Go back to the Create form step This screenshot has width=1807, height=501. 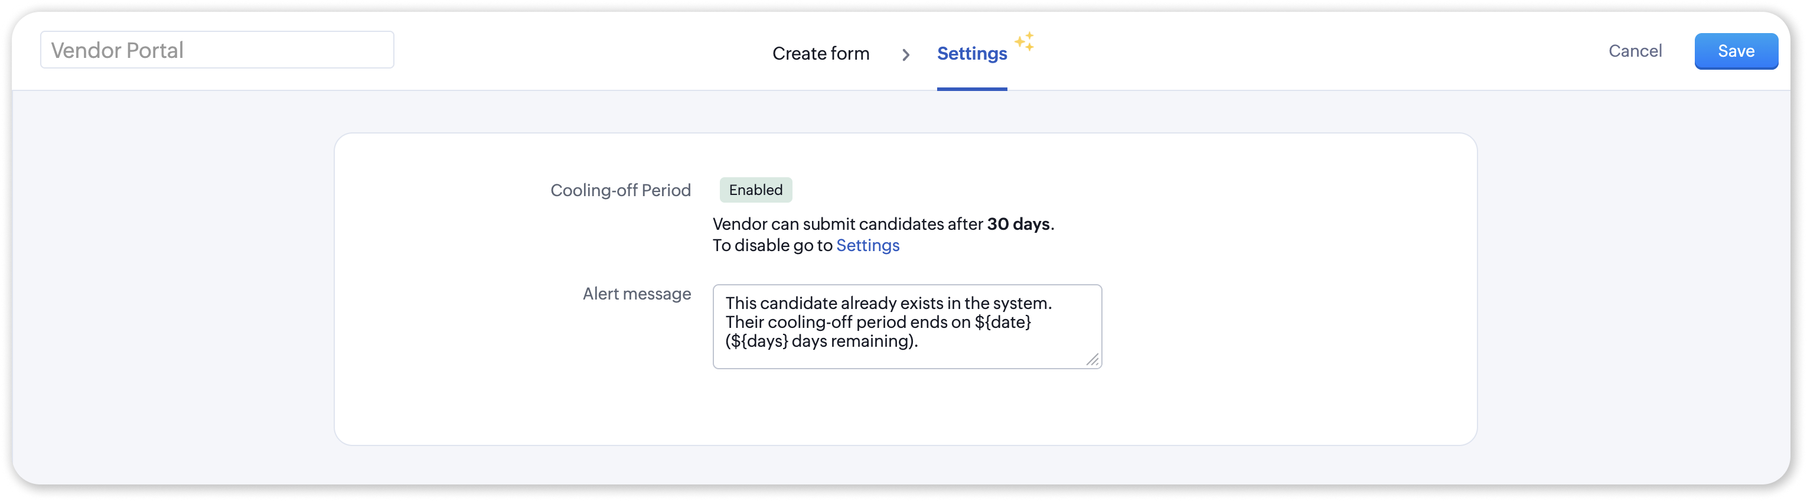(x=821, y=54)
